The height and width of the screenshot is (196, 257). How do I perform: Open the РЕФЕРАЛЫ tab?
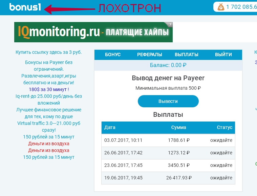click(149, 55)
